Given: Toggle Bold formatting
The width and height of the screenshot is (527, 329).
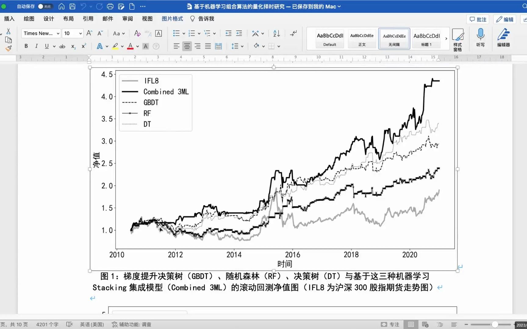Looking at the screenshot, I should click(26, 46).
